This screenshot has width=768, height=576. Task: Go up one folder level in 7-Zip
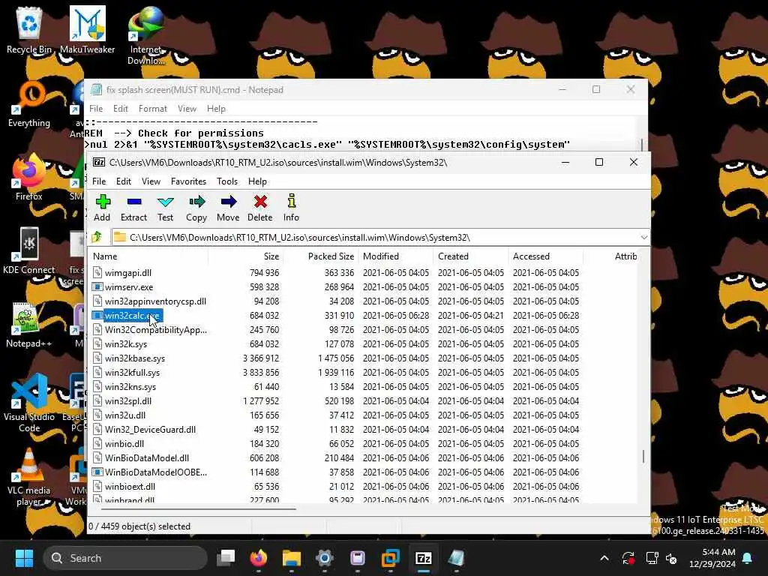(x=97, y=238)
